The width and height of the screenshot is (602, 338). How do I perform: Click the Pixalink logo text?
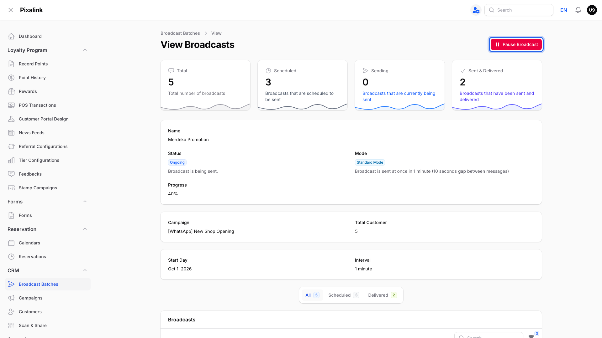[31, 10]
